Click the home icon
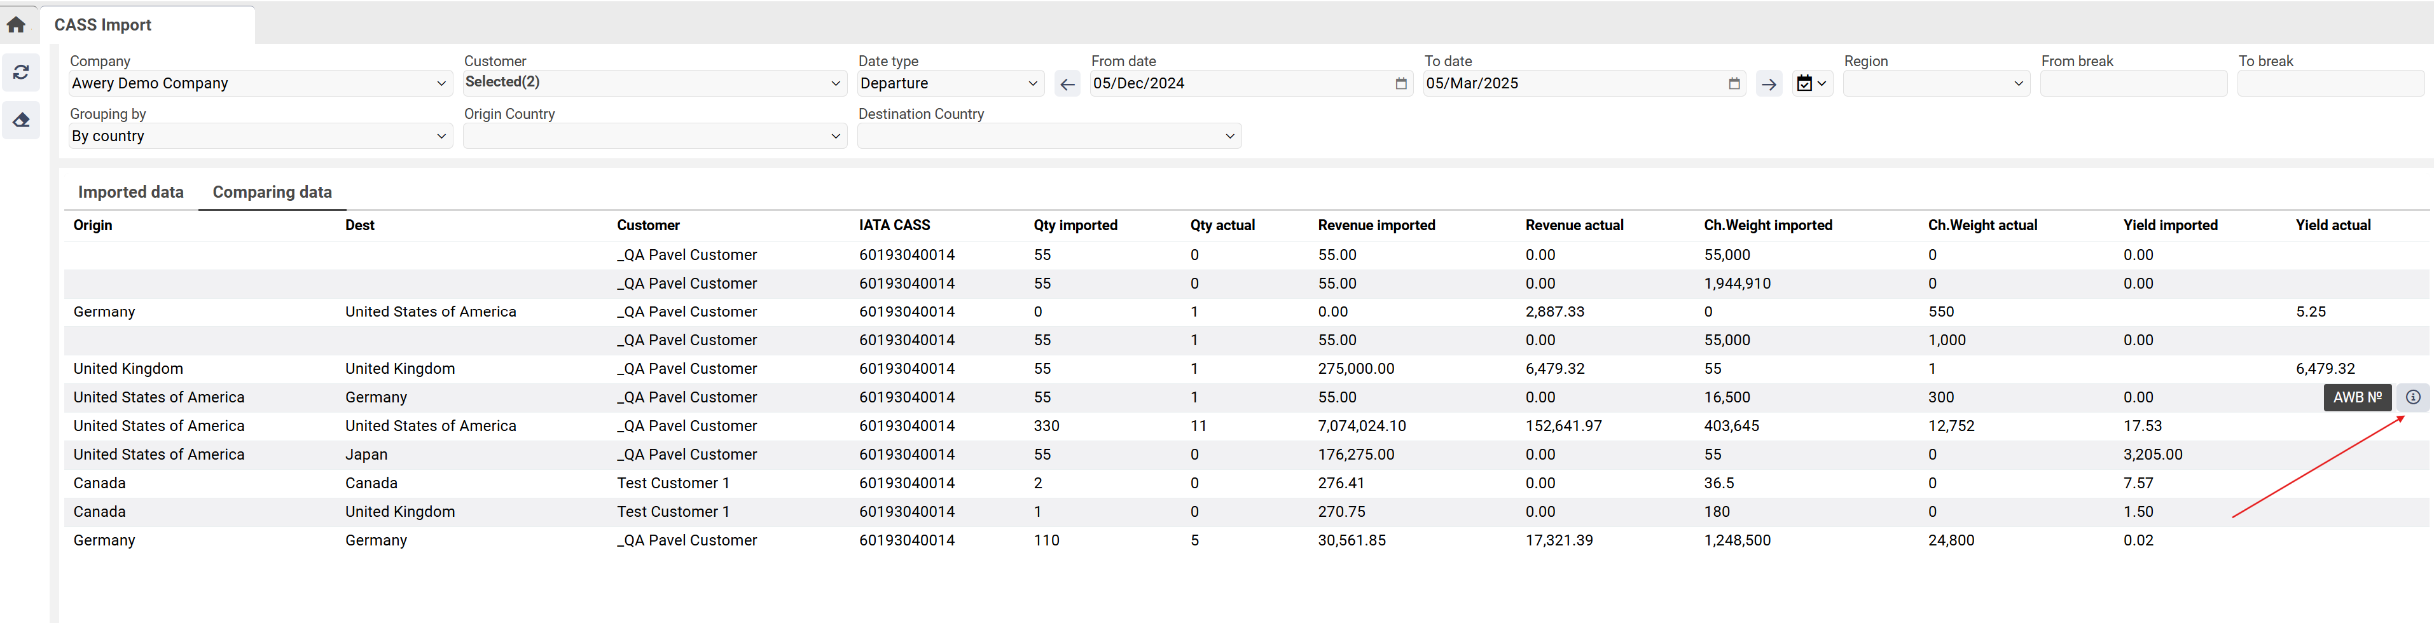2434x623 pixels. [x=16, y=25]
